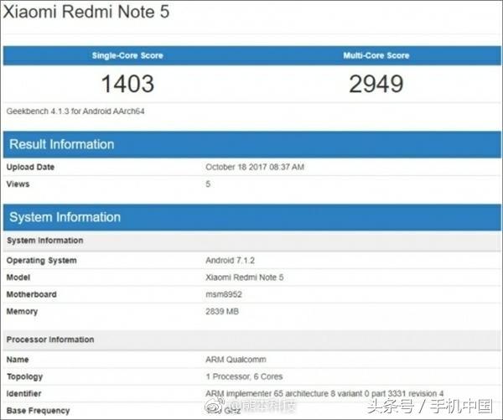The width and height of the screenshot is (503, 420).
Task: Select the processor 'Name' label
Action: pos(18,360)
